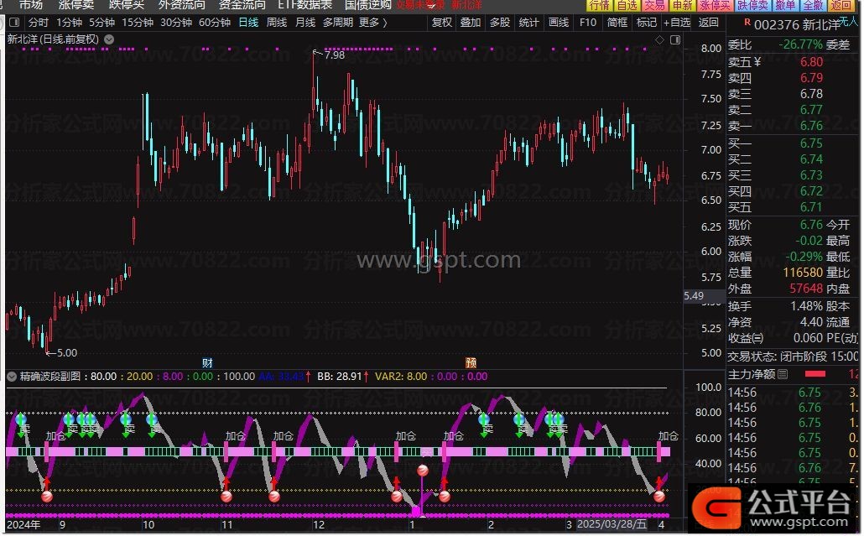Click the 买一 price 6.75
This screenshot has width=864, height=536.
coord(811,143)
